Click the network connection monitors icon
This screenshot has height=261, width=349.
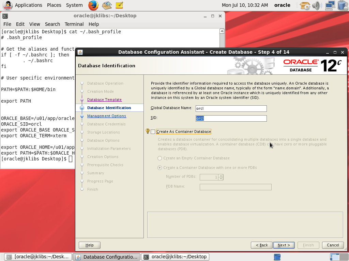[x=330, y=5]
